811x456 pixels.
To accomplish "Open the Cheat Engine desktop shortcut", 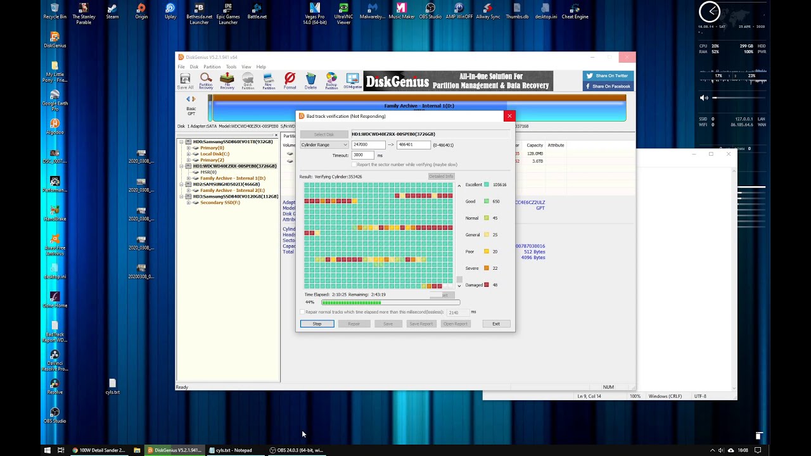I will click(575, 12).
